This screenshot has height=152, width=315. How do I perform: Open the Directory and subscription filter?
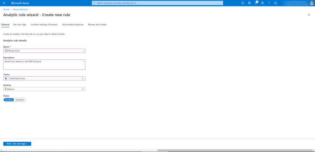pyautogui.click(x=249, y=3)
